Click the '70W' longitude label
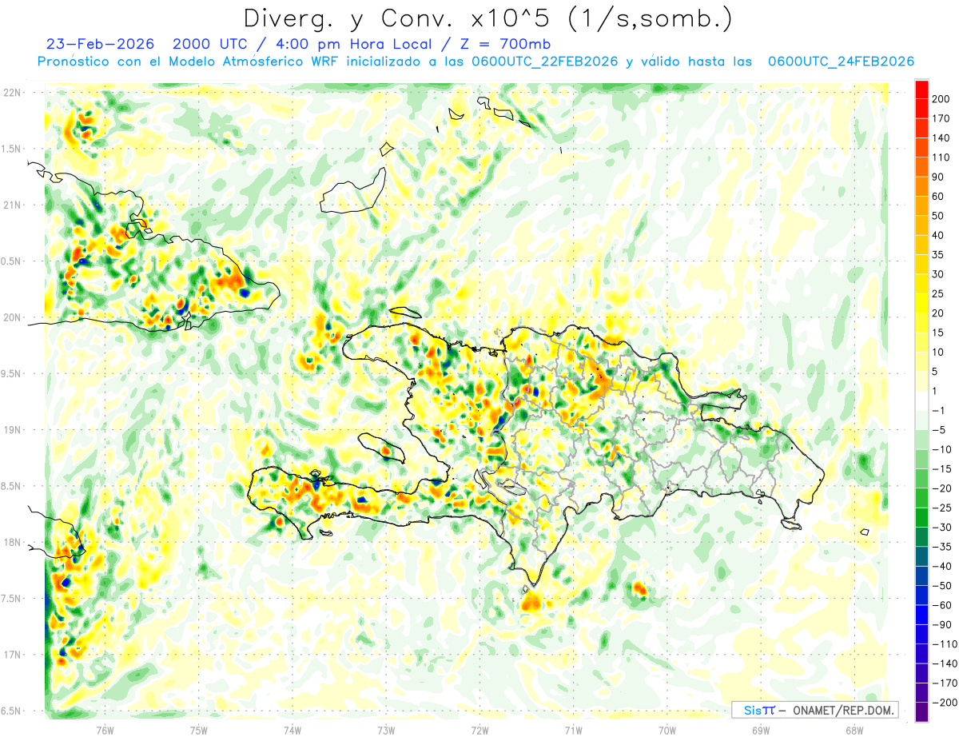This screenshot has height=741, width=959. pyautogui.click(x=667, y=730)
